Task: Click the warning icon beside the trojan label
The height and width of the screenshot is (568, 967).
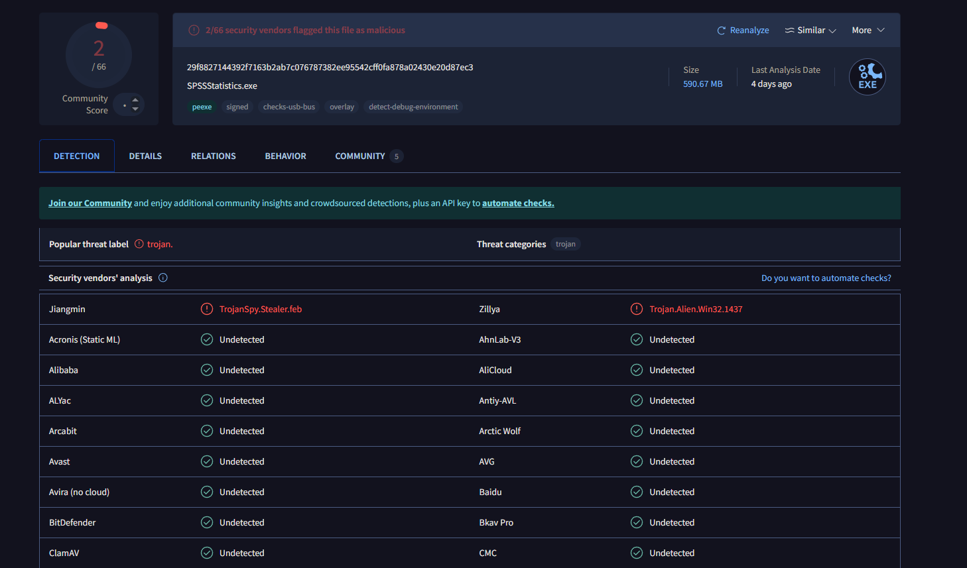Action: pos(139,244)
